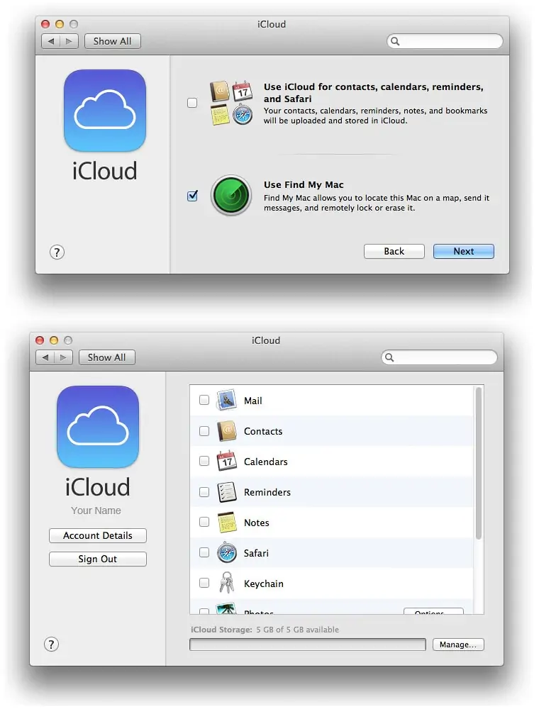Click the Contacts address book icon in the top window
The height and width of the screenshot is (709, 539).
point(220,91)
